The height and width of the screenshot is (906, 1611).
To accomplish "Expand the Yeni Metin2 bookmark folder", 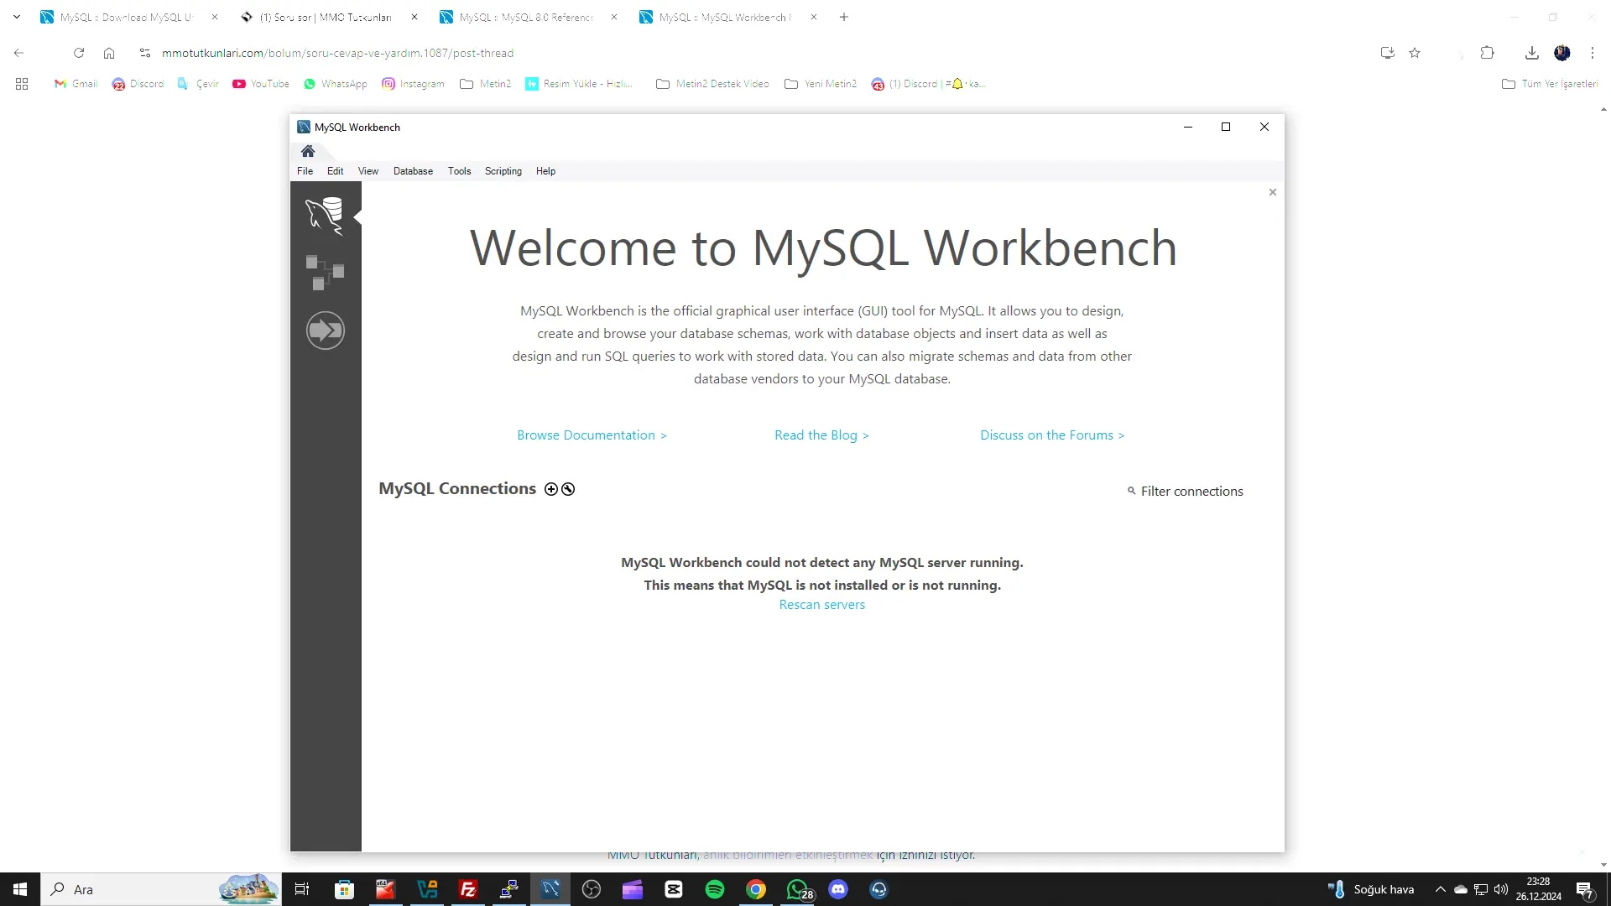I will click(821, 84).
